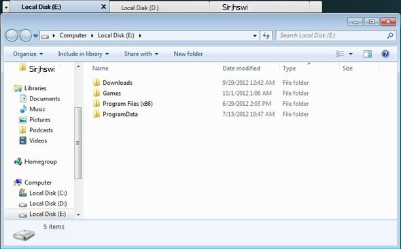
Task: Open the Include in library menu
Action: coord(84,54)
